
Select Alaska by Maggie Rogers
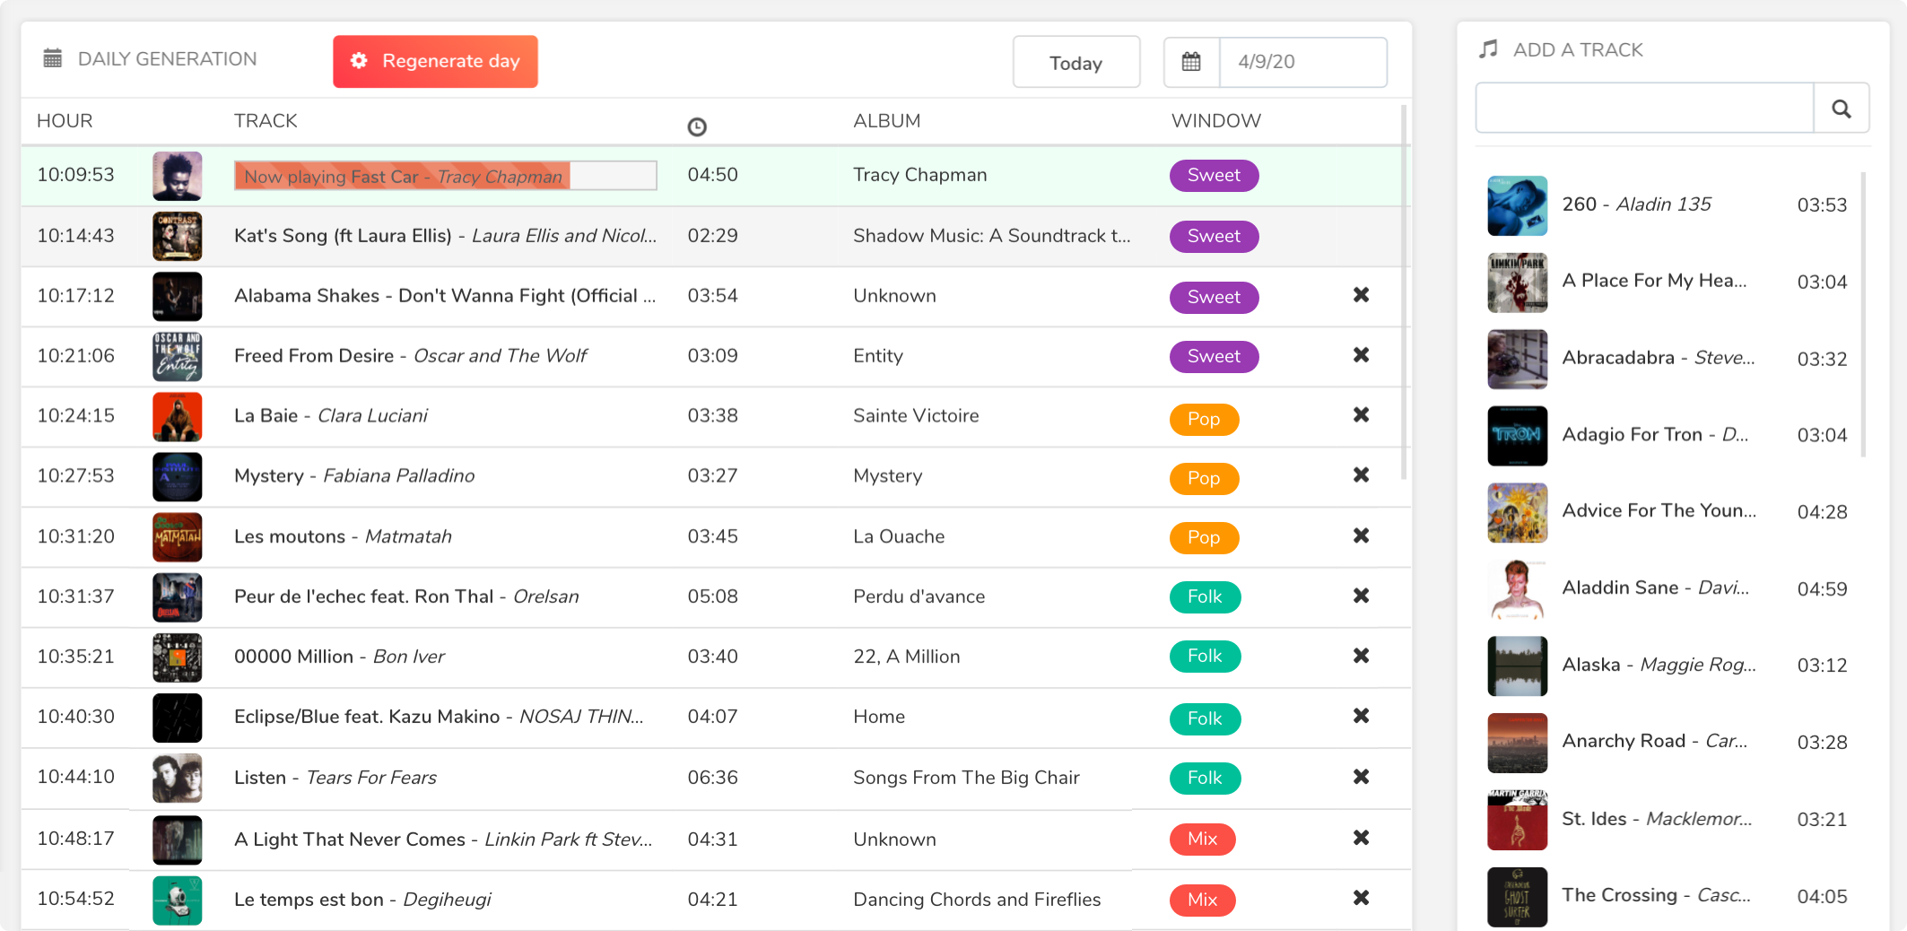(x=1668, y=666)
